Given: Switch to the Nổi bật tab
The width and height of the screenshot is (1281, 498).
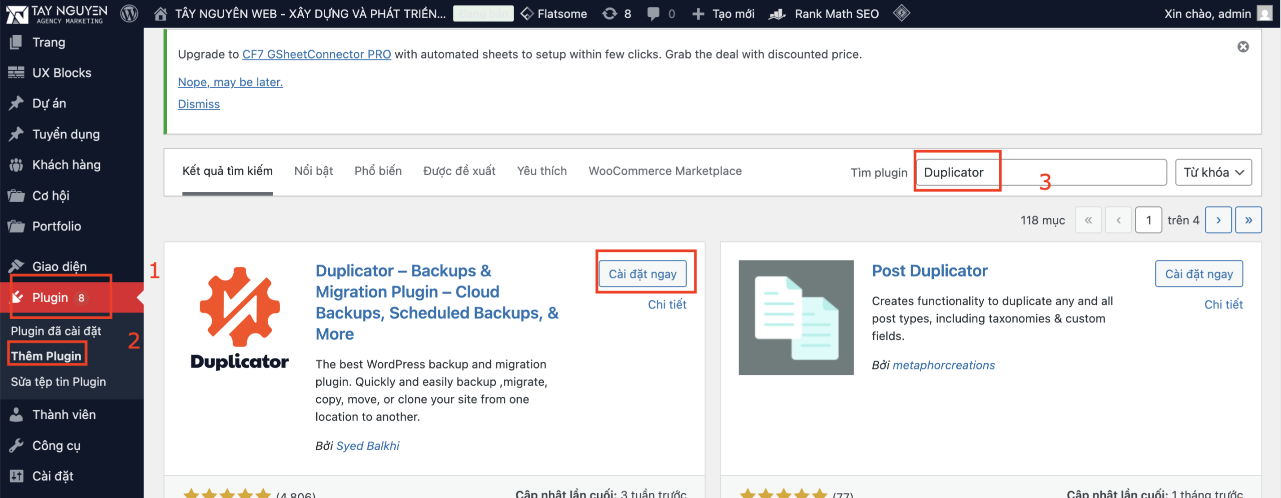Looking at the screenshot, I should 313,171.
